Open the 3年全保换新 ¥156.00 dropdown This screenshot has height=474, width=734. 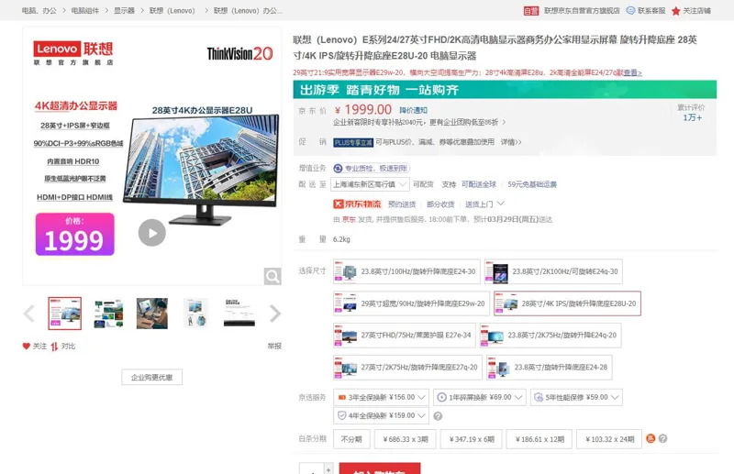coord(381,397)
